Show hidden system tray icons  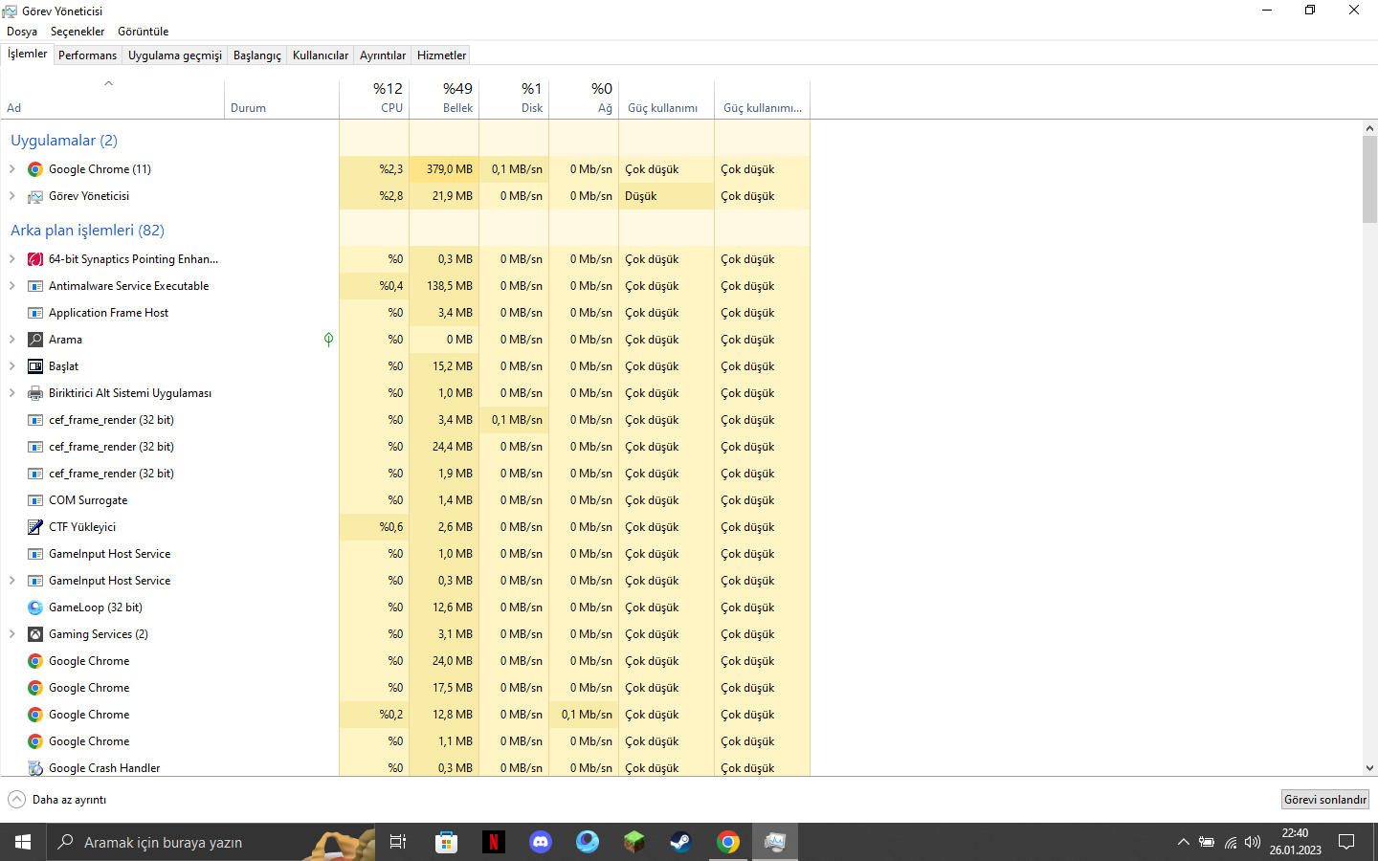click(x=1184, y=842)
